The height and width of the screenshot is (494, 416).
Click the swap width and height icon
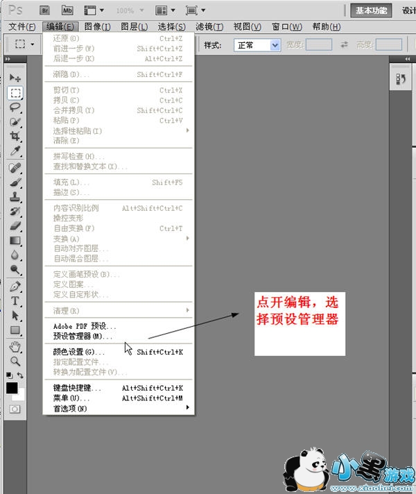[344, 44]
